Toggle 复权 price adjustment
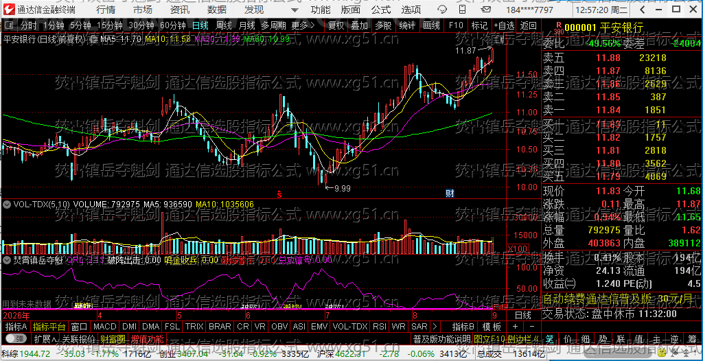The width and height of the screenshot is (703, 361). click(336, 25)
